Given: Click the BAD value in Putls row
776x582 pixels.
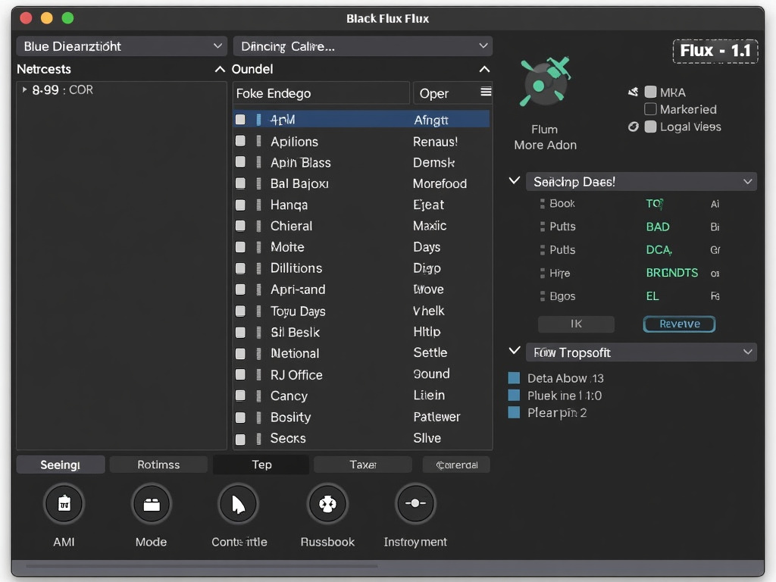Looking at the screenshot, I should [658, 227].
